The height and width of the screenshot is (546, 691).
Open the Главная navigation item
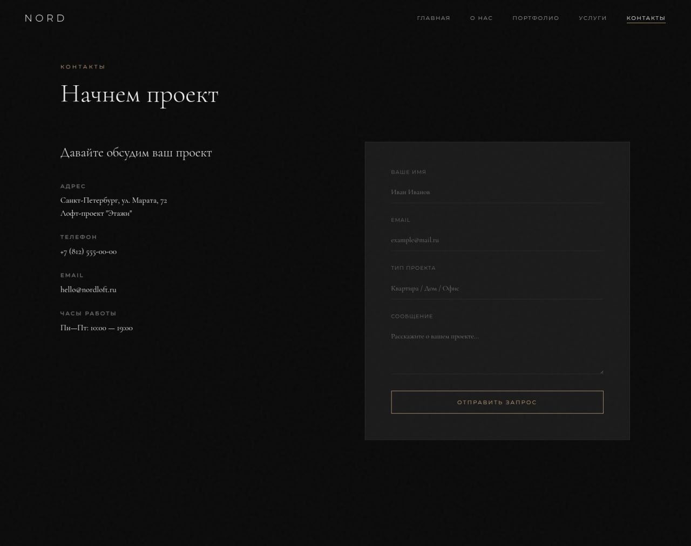433,18
